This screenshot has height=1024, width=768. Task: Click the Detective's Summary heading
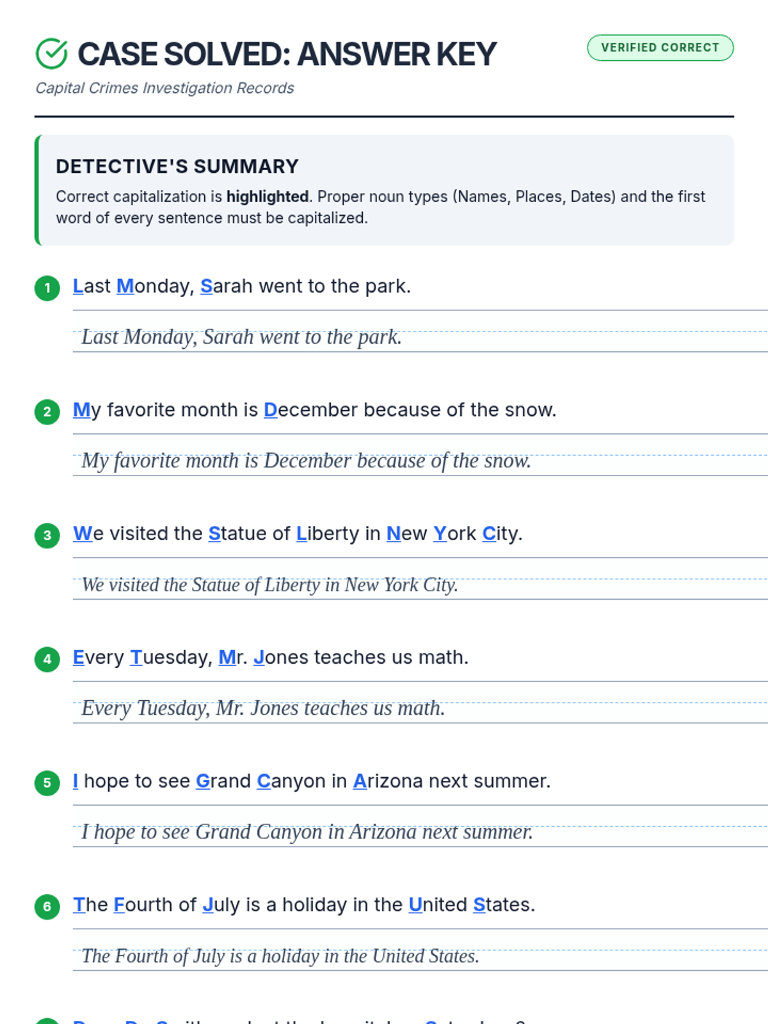click(177, 166)
